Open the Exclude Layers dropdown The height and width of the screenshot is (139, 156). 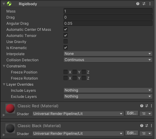point(108,96)
